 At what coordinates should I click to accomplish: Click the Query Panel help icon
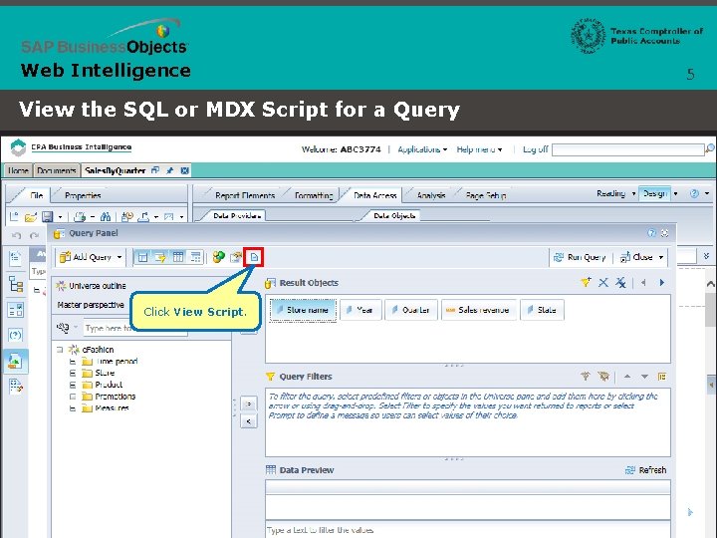click(x=651, y=233)
